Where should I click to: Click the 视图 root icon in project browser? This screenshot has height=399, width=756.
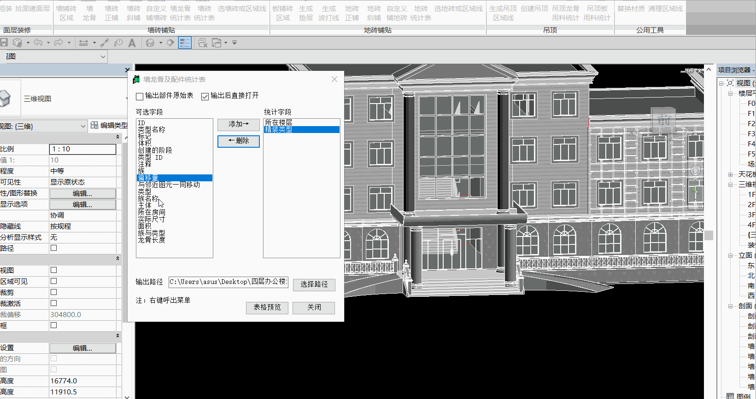pos(730,83)
